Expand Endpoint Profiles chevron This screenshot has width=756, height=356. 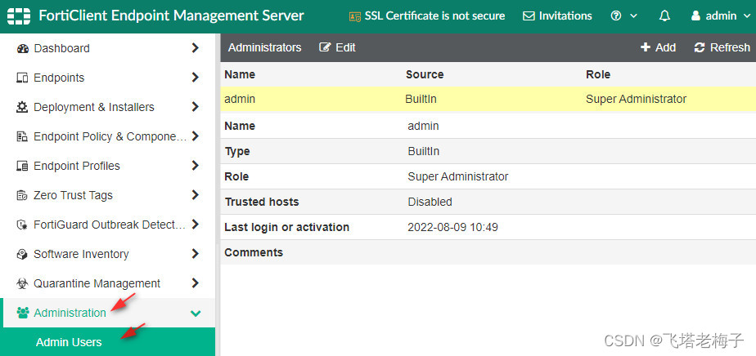196,166
